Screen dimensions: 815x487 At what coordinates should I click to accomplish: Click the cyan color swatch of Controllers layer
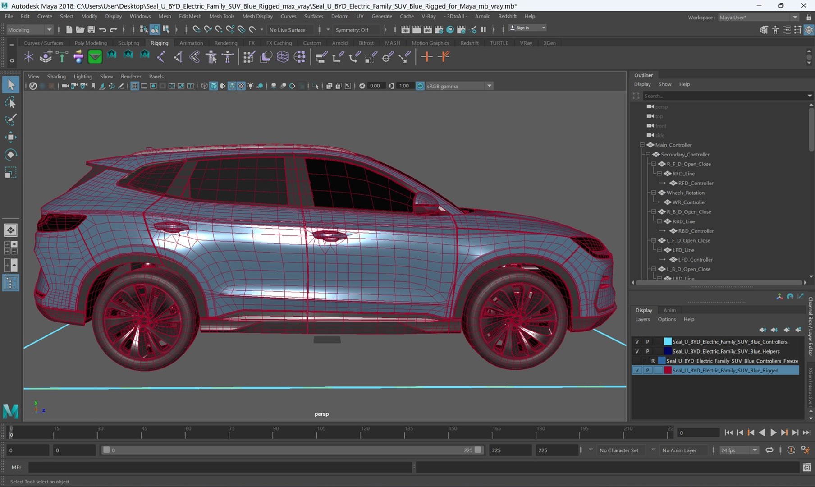668,342
